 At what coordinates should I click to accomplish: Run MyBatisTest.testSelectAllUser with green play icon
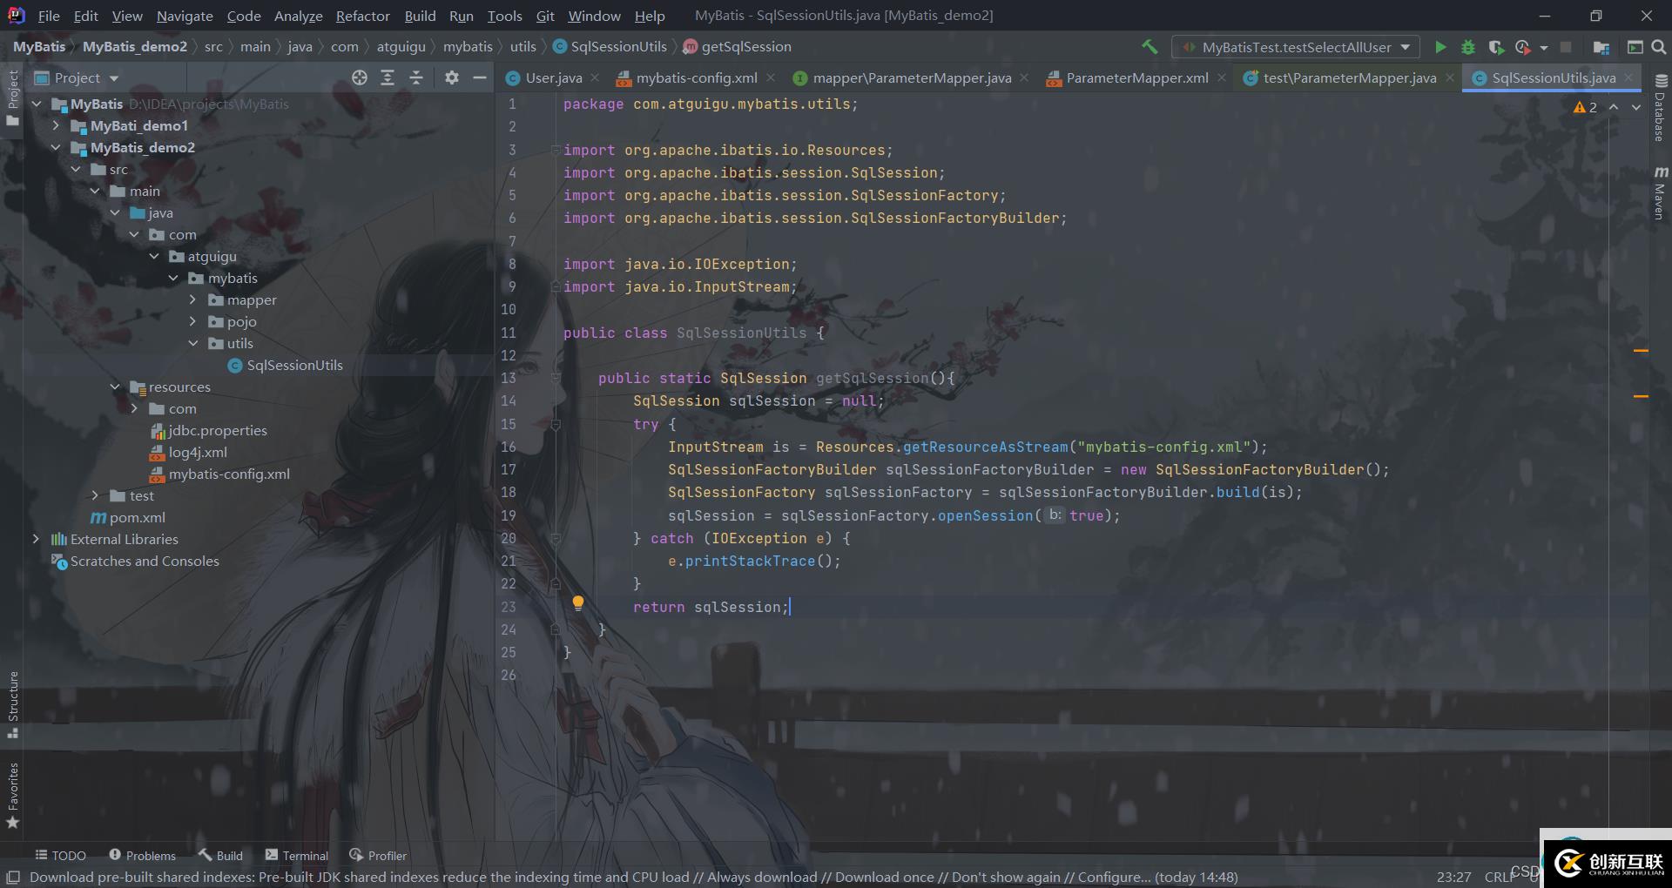tap(1440, 47)
